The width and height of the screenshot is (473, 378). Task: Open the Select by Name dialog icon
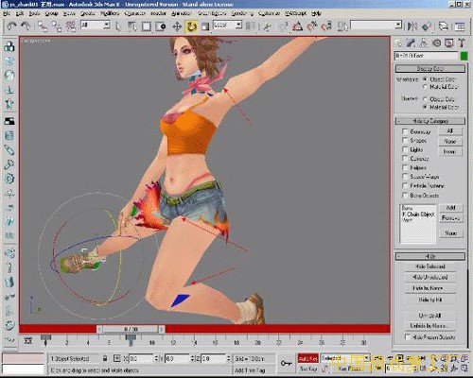point(131,26)
